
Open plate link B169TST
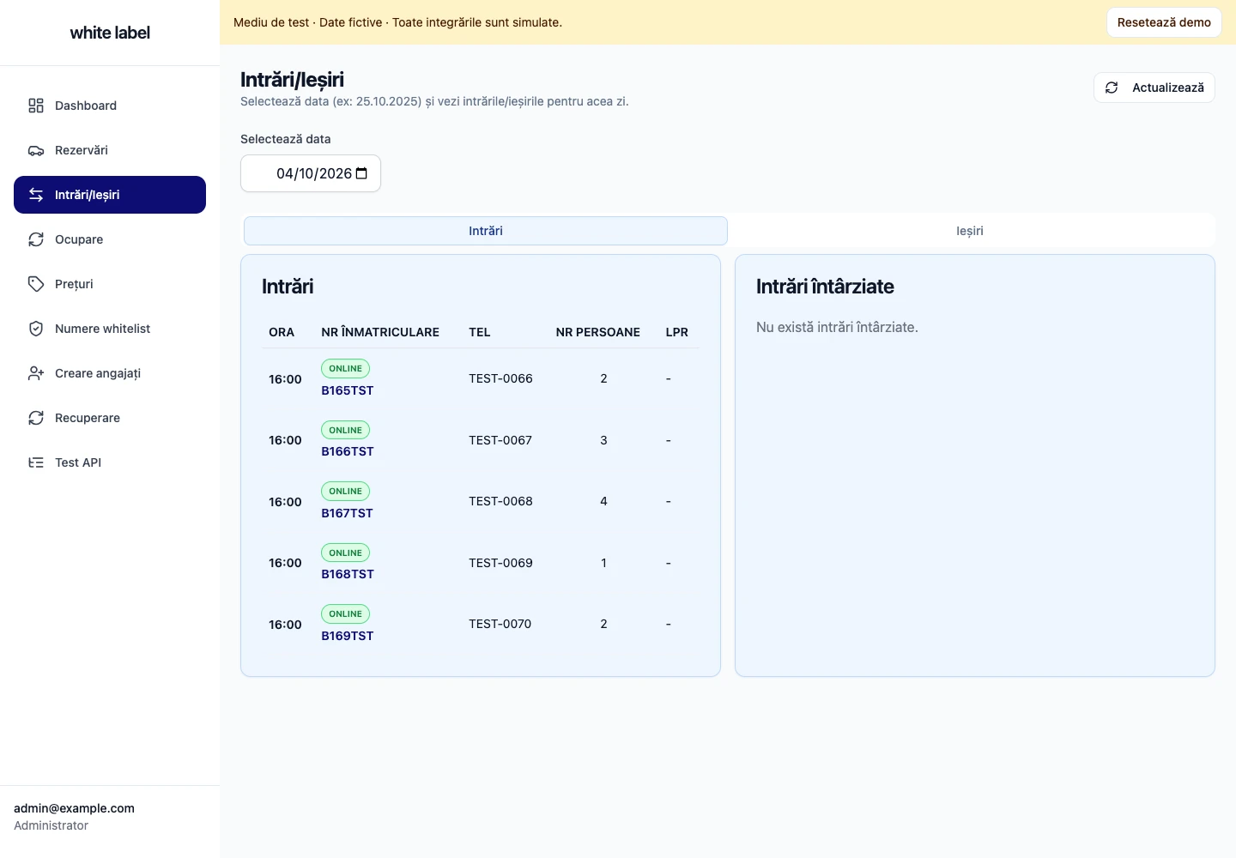pyautogui.click(x=348, y=636)
